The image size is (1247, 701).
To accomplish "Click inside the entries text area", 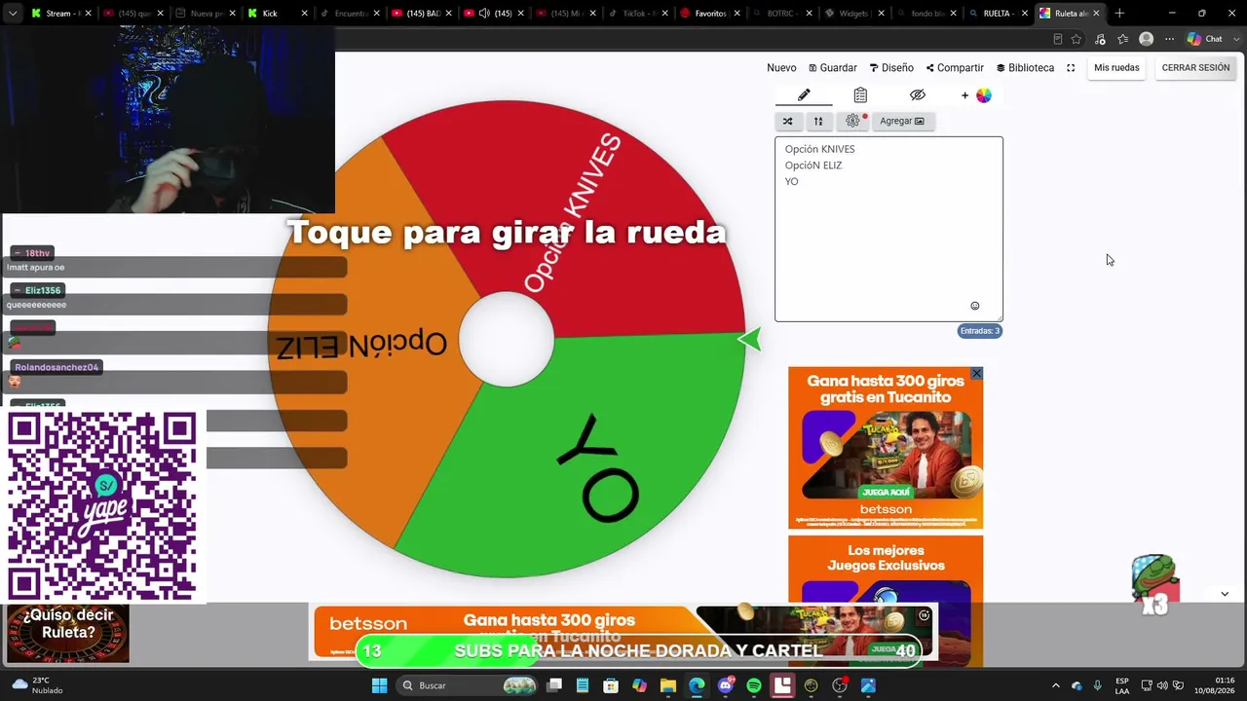I will tap(888, 229).
